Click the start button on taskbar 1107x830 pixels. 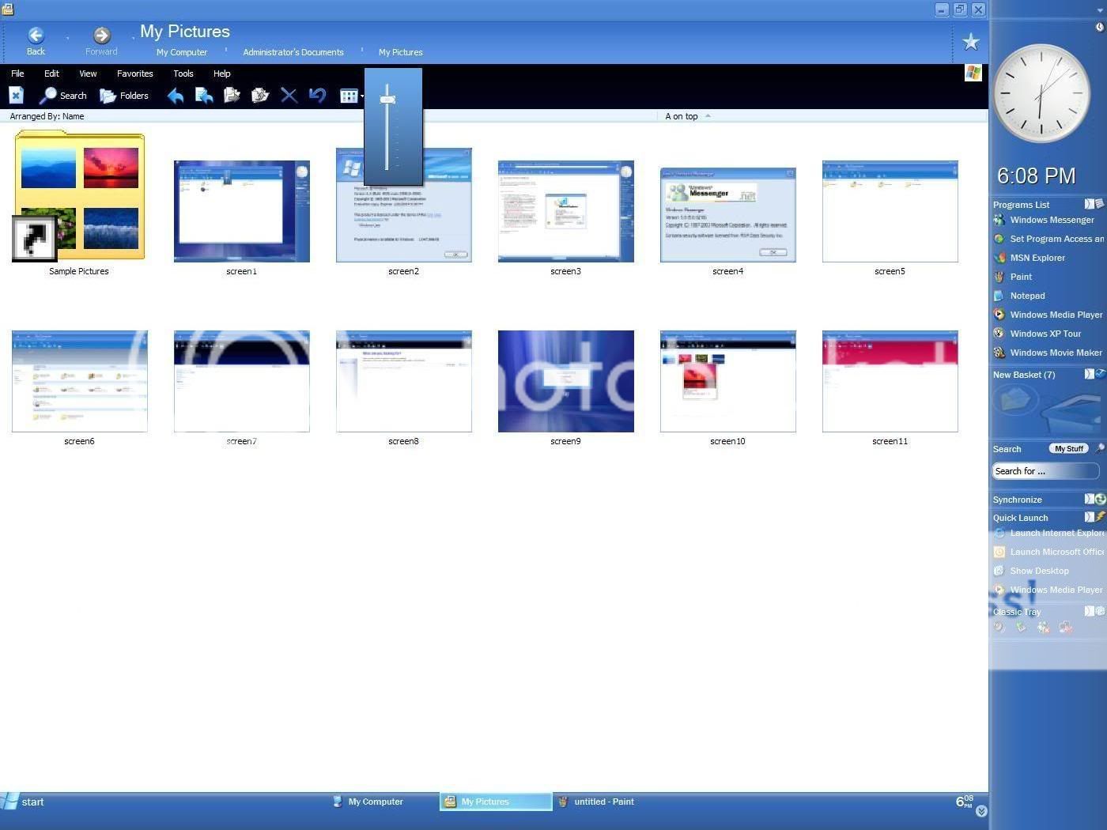pos(24,802)
